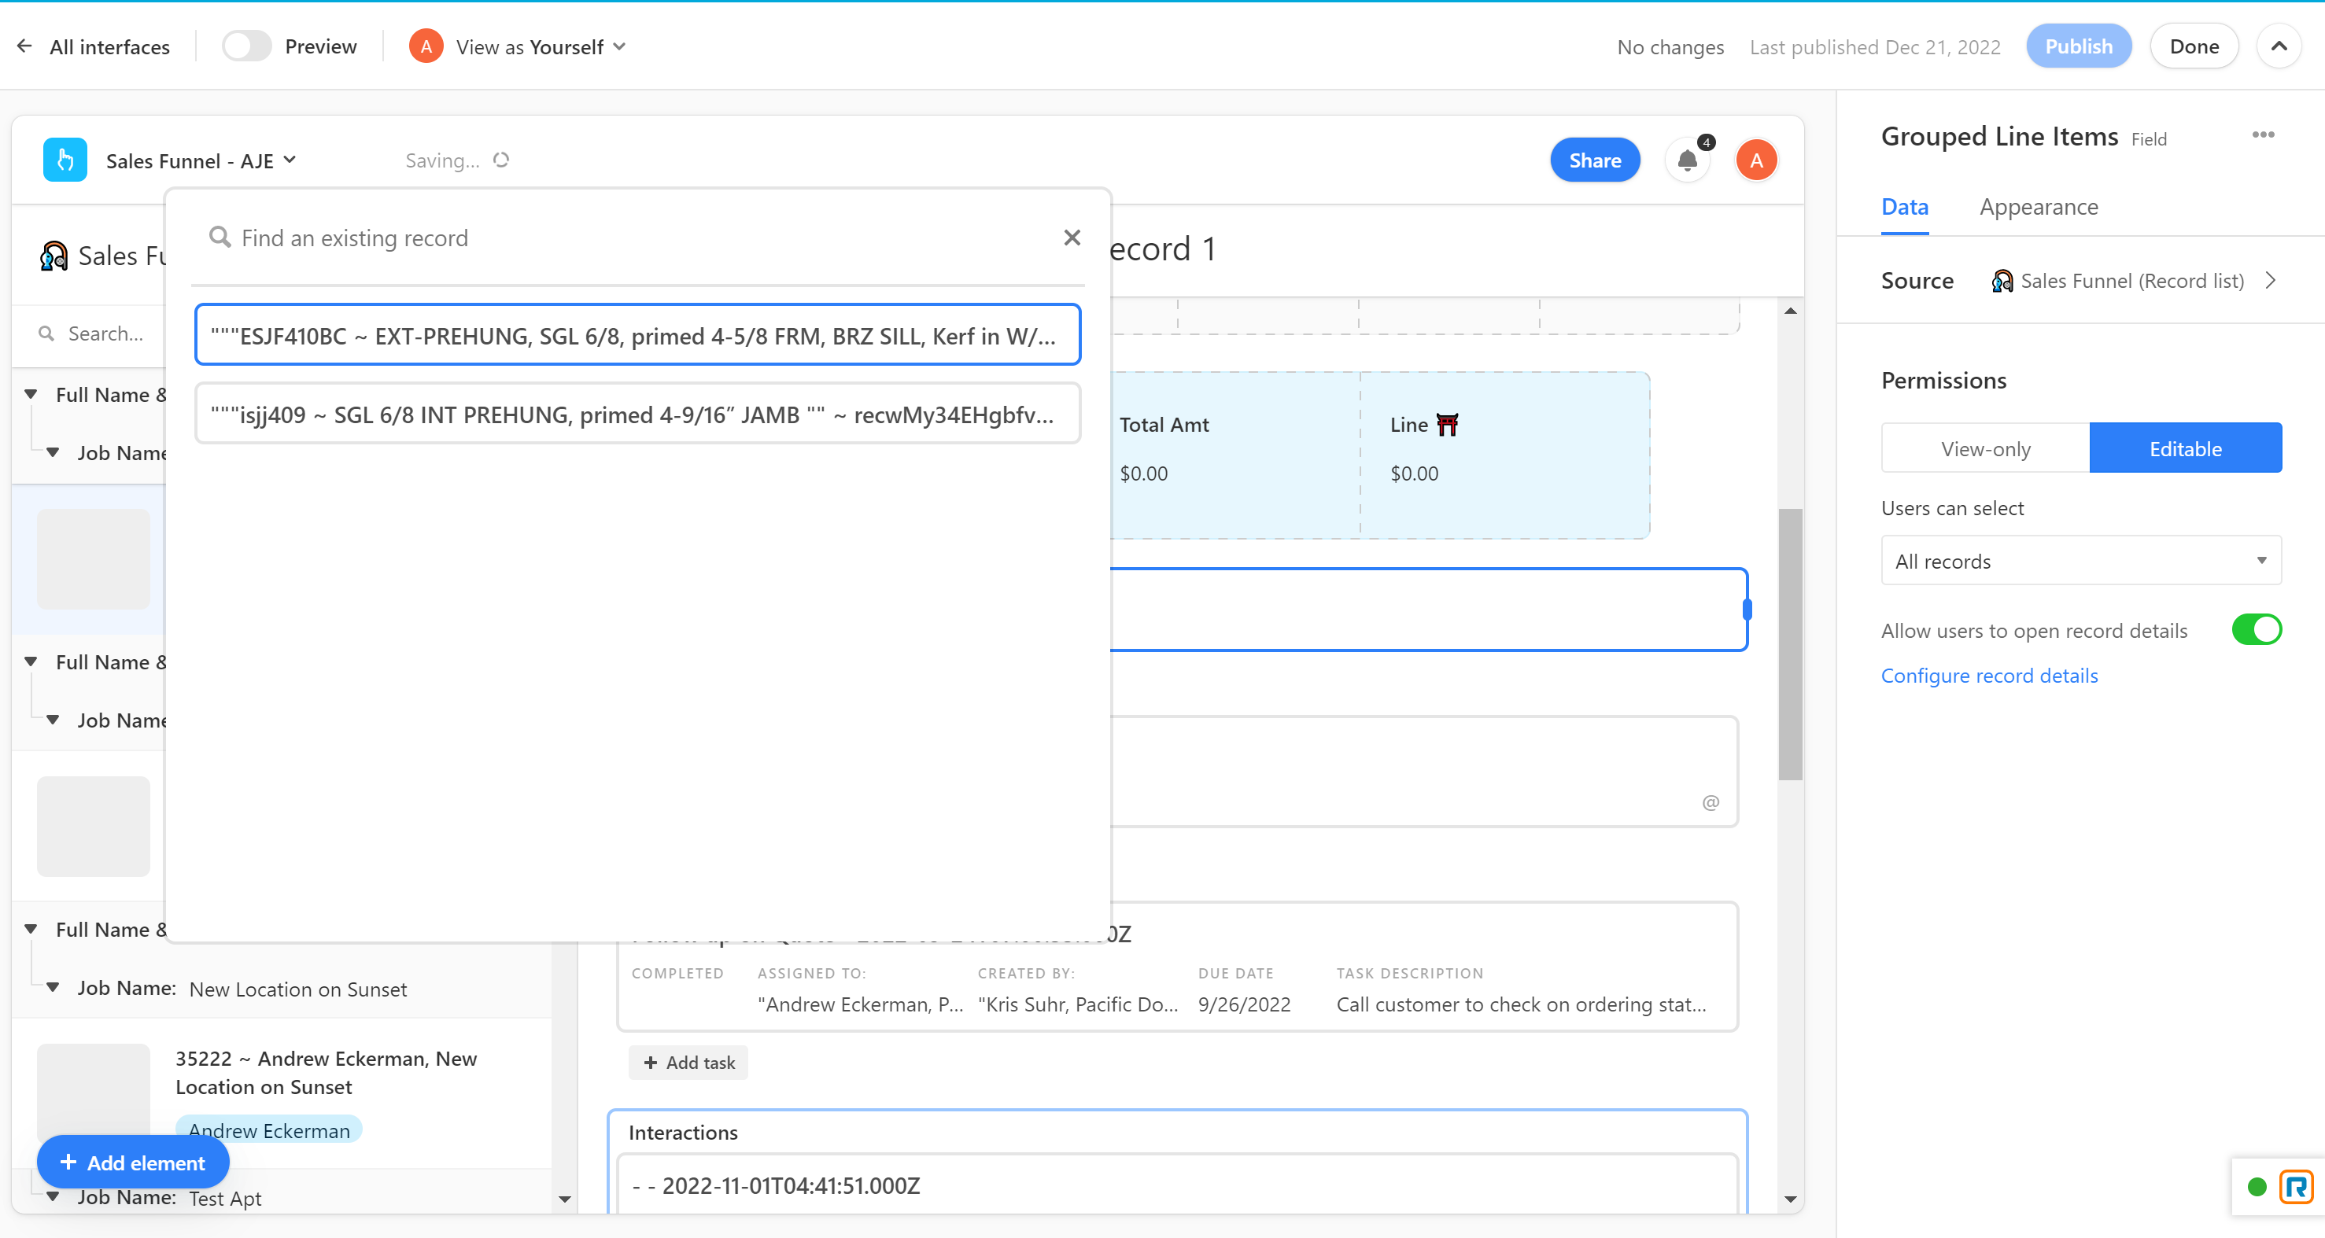The image size is (2325, 1238).
Task: Click the Sales Funnel headset icon in sidebar
Action: click(54, 256)
